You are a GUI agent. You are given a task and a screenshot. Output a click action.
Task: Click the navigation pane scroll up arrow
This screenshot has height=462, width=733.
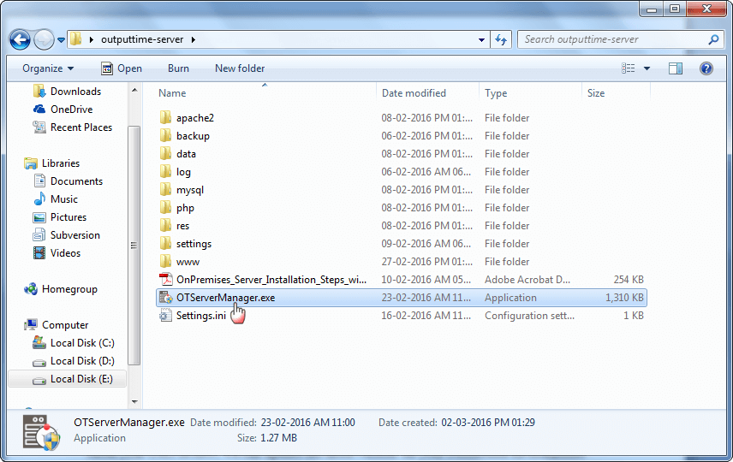click(x=134, y=90)
